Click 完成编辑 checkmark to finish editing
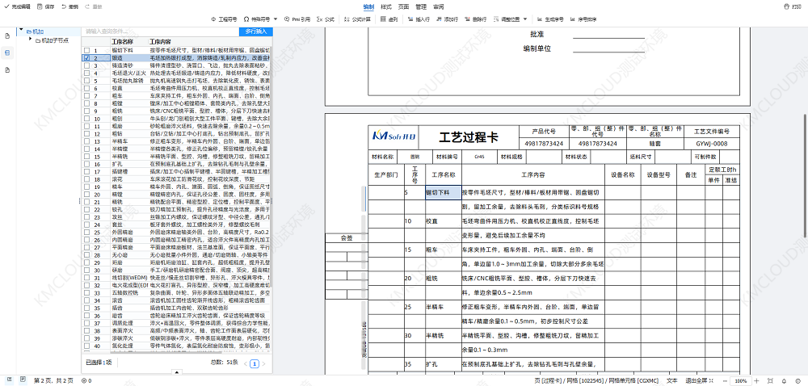 click(18, 6)
